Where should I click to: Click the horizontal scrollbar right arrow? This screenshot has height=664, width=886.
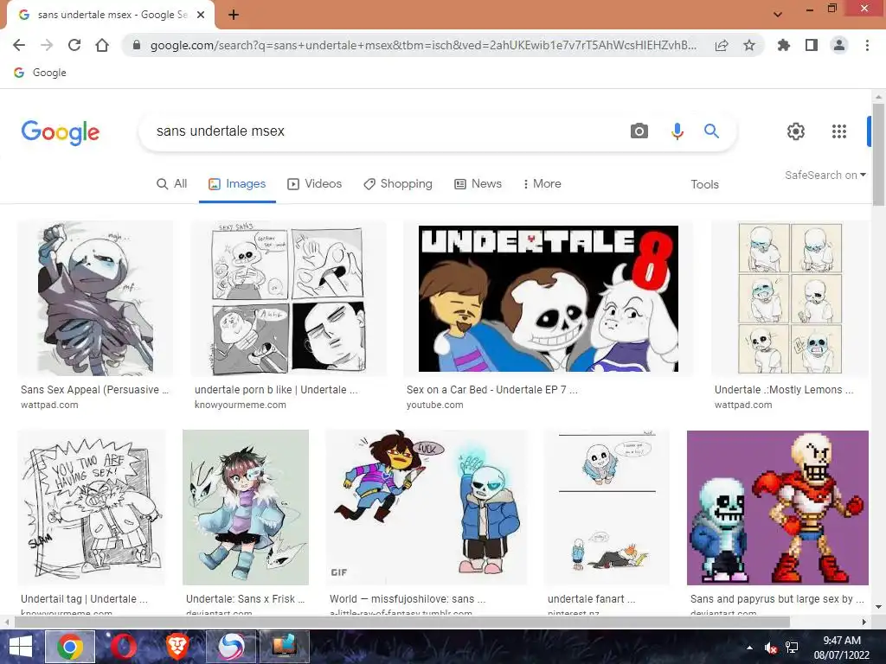(864, 622)
